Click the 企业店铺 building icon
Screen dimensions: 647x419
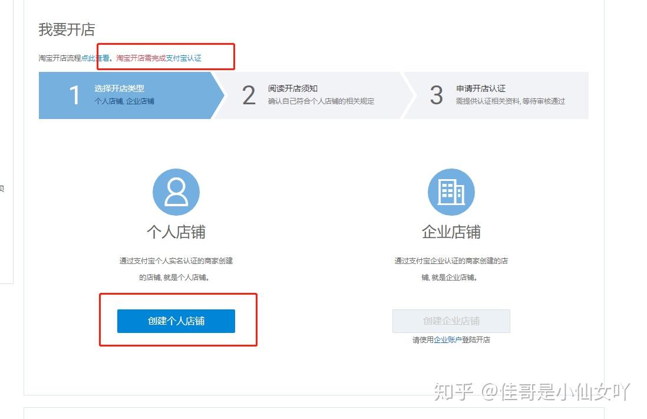tap(451, 192)
